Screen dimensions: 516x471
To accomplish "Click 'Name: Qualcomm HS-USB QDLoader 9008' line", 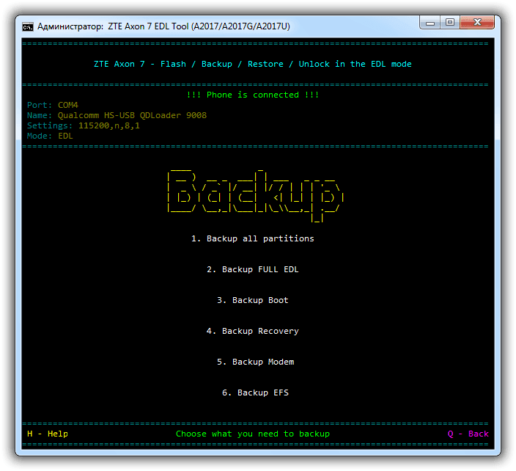I will tap(117, 115).
